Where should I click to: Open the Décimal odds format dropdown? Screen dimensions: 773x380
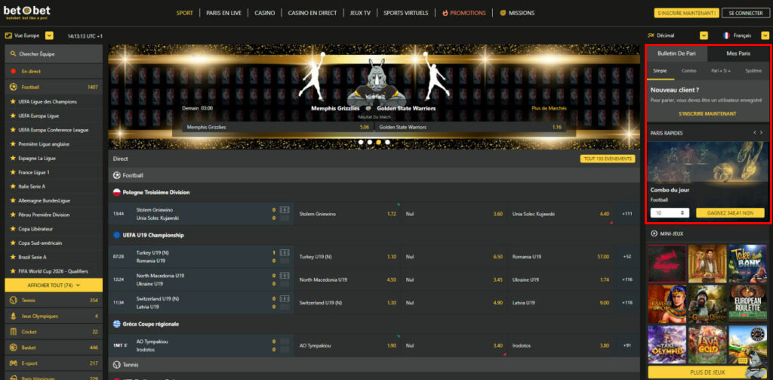pyautogui.click(x=704, y=36)
